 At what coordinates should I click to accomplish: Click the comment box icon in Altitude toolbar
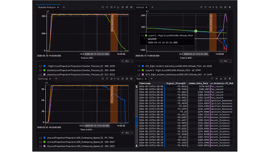tap(210, 7)
